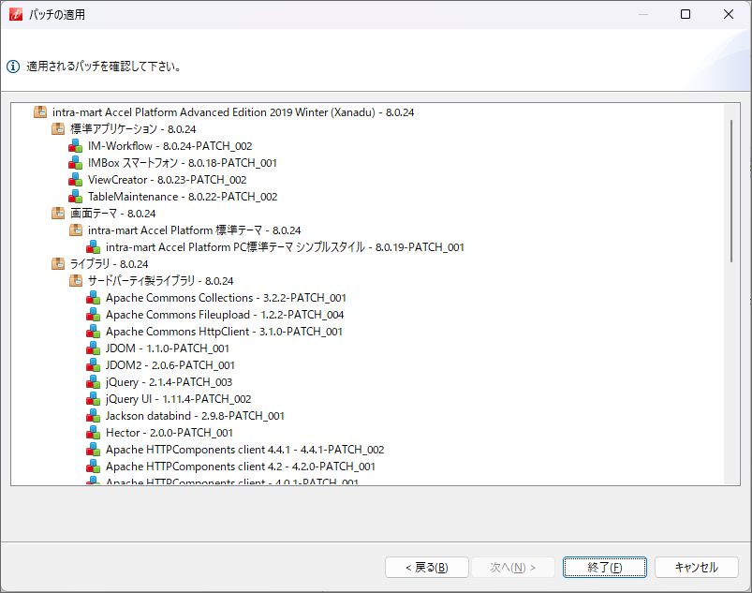Select Apache HTTPComponents client 4.4.1 - 4.4.1-PATCH_002 text
This screenshot has width=752, height=593.
(x=245, y=450)
